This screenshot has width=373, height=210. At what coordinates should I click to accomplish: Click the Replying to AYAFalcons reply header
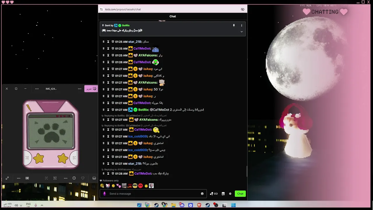point(121,169)
